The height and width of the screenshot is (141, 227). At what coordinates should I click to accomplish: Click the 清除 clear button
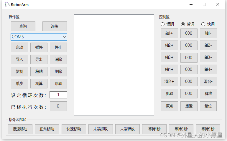[x=58, y=59]
